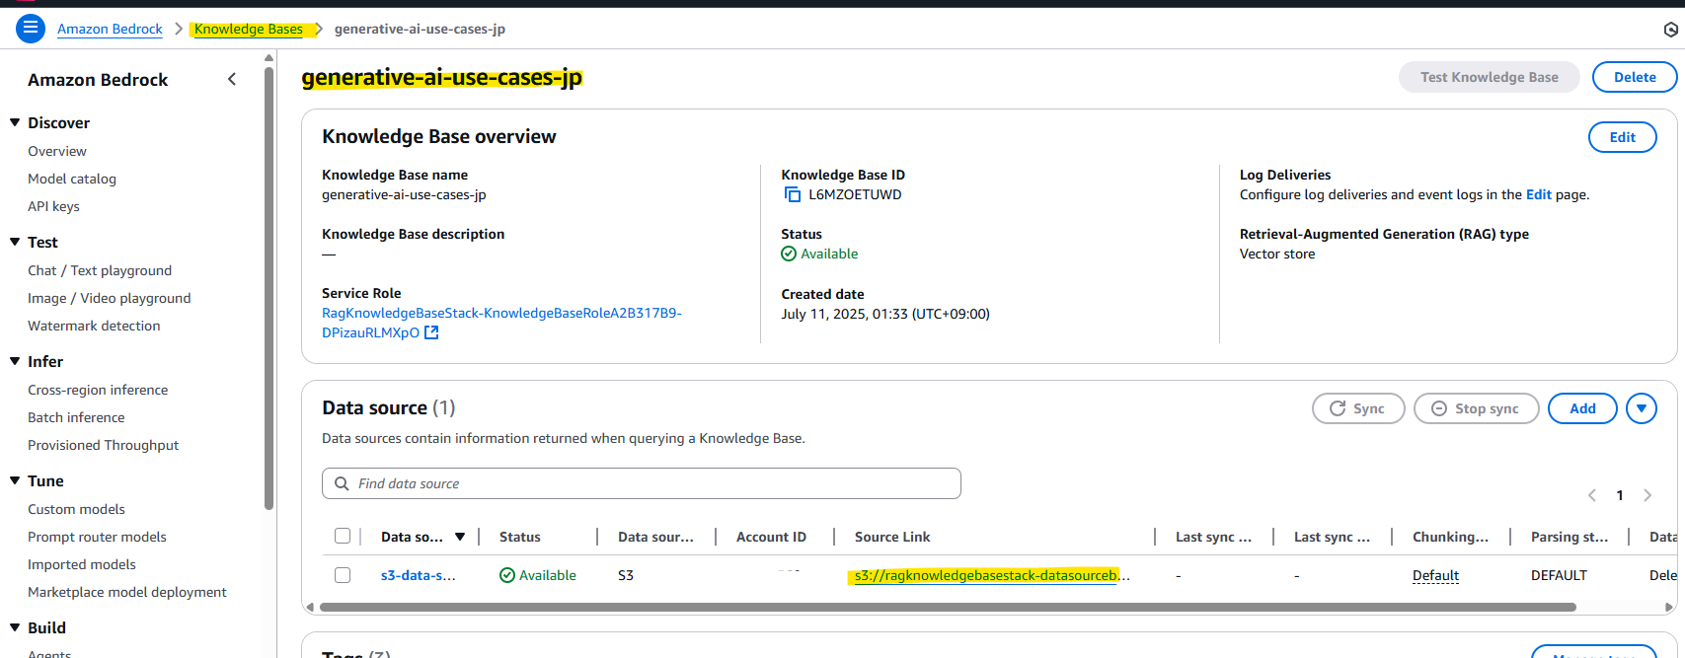Open the Edit link under Log Deliveries
This screenshot has height=658, width=1685.
tap(1538, 194)
